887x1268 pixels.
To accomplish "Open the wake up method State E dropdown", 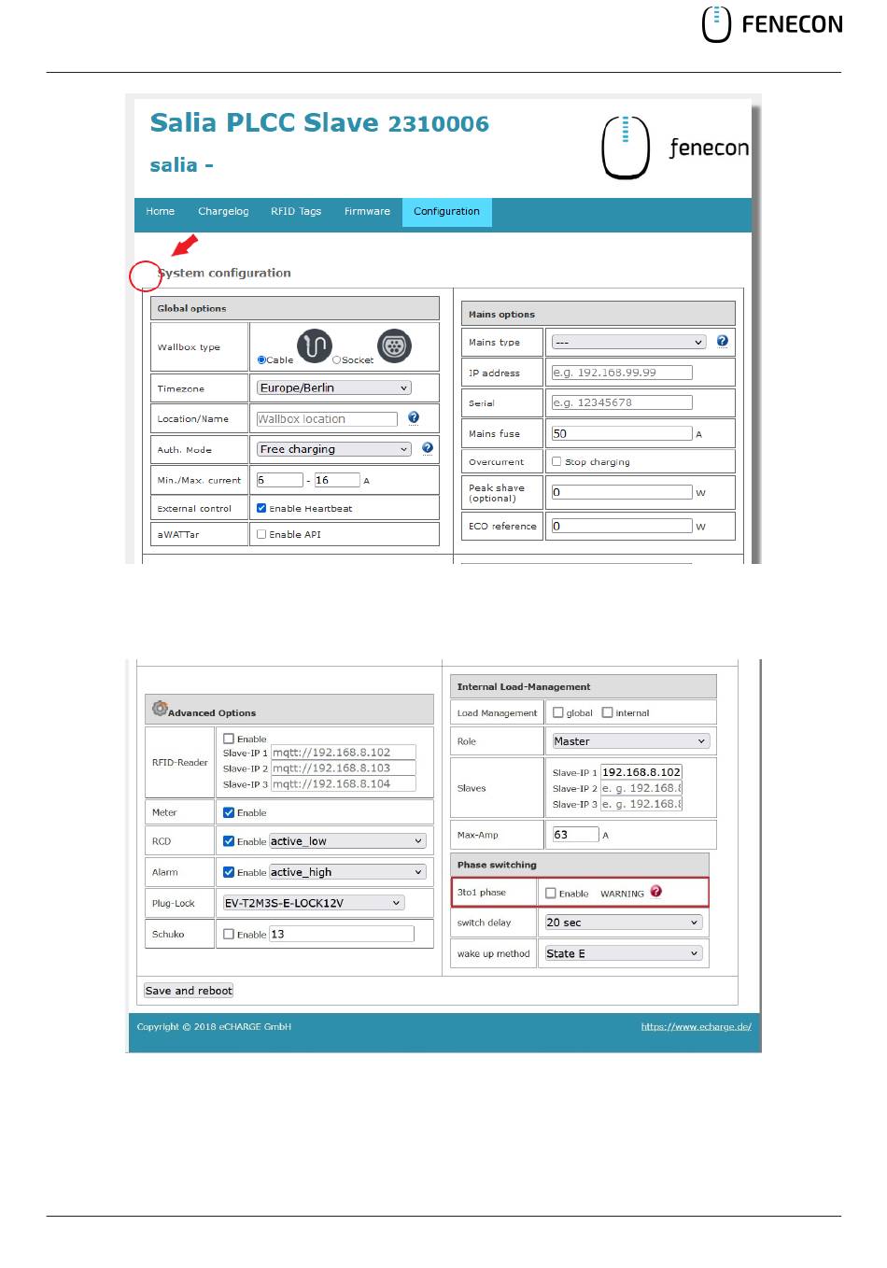I will click(624, 953).
